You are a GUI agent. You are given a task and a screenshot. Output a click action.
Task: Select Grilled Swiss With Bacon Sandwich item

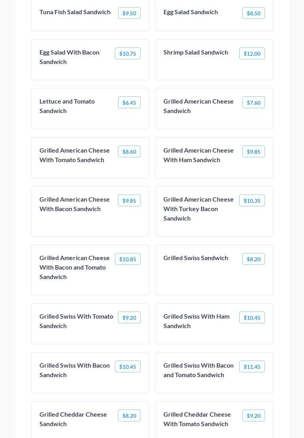click(x=75, y=370)
